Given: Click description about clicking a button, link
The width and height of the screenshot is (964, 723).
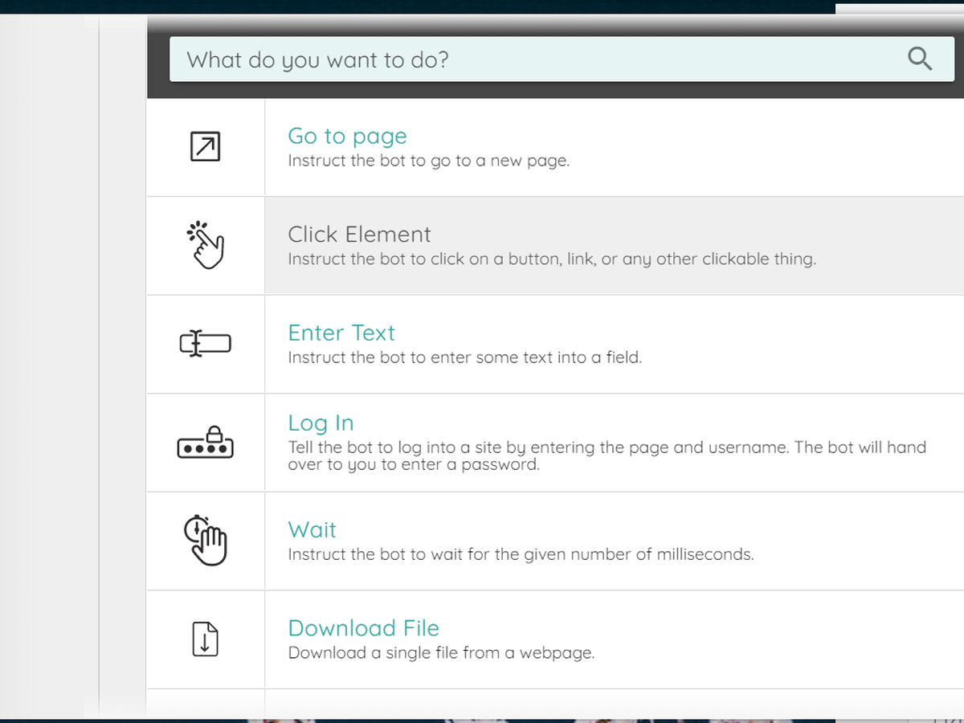Looking at the screenshot, I should (x=552, y=259).
